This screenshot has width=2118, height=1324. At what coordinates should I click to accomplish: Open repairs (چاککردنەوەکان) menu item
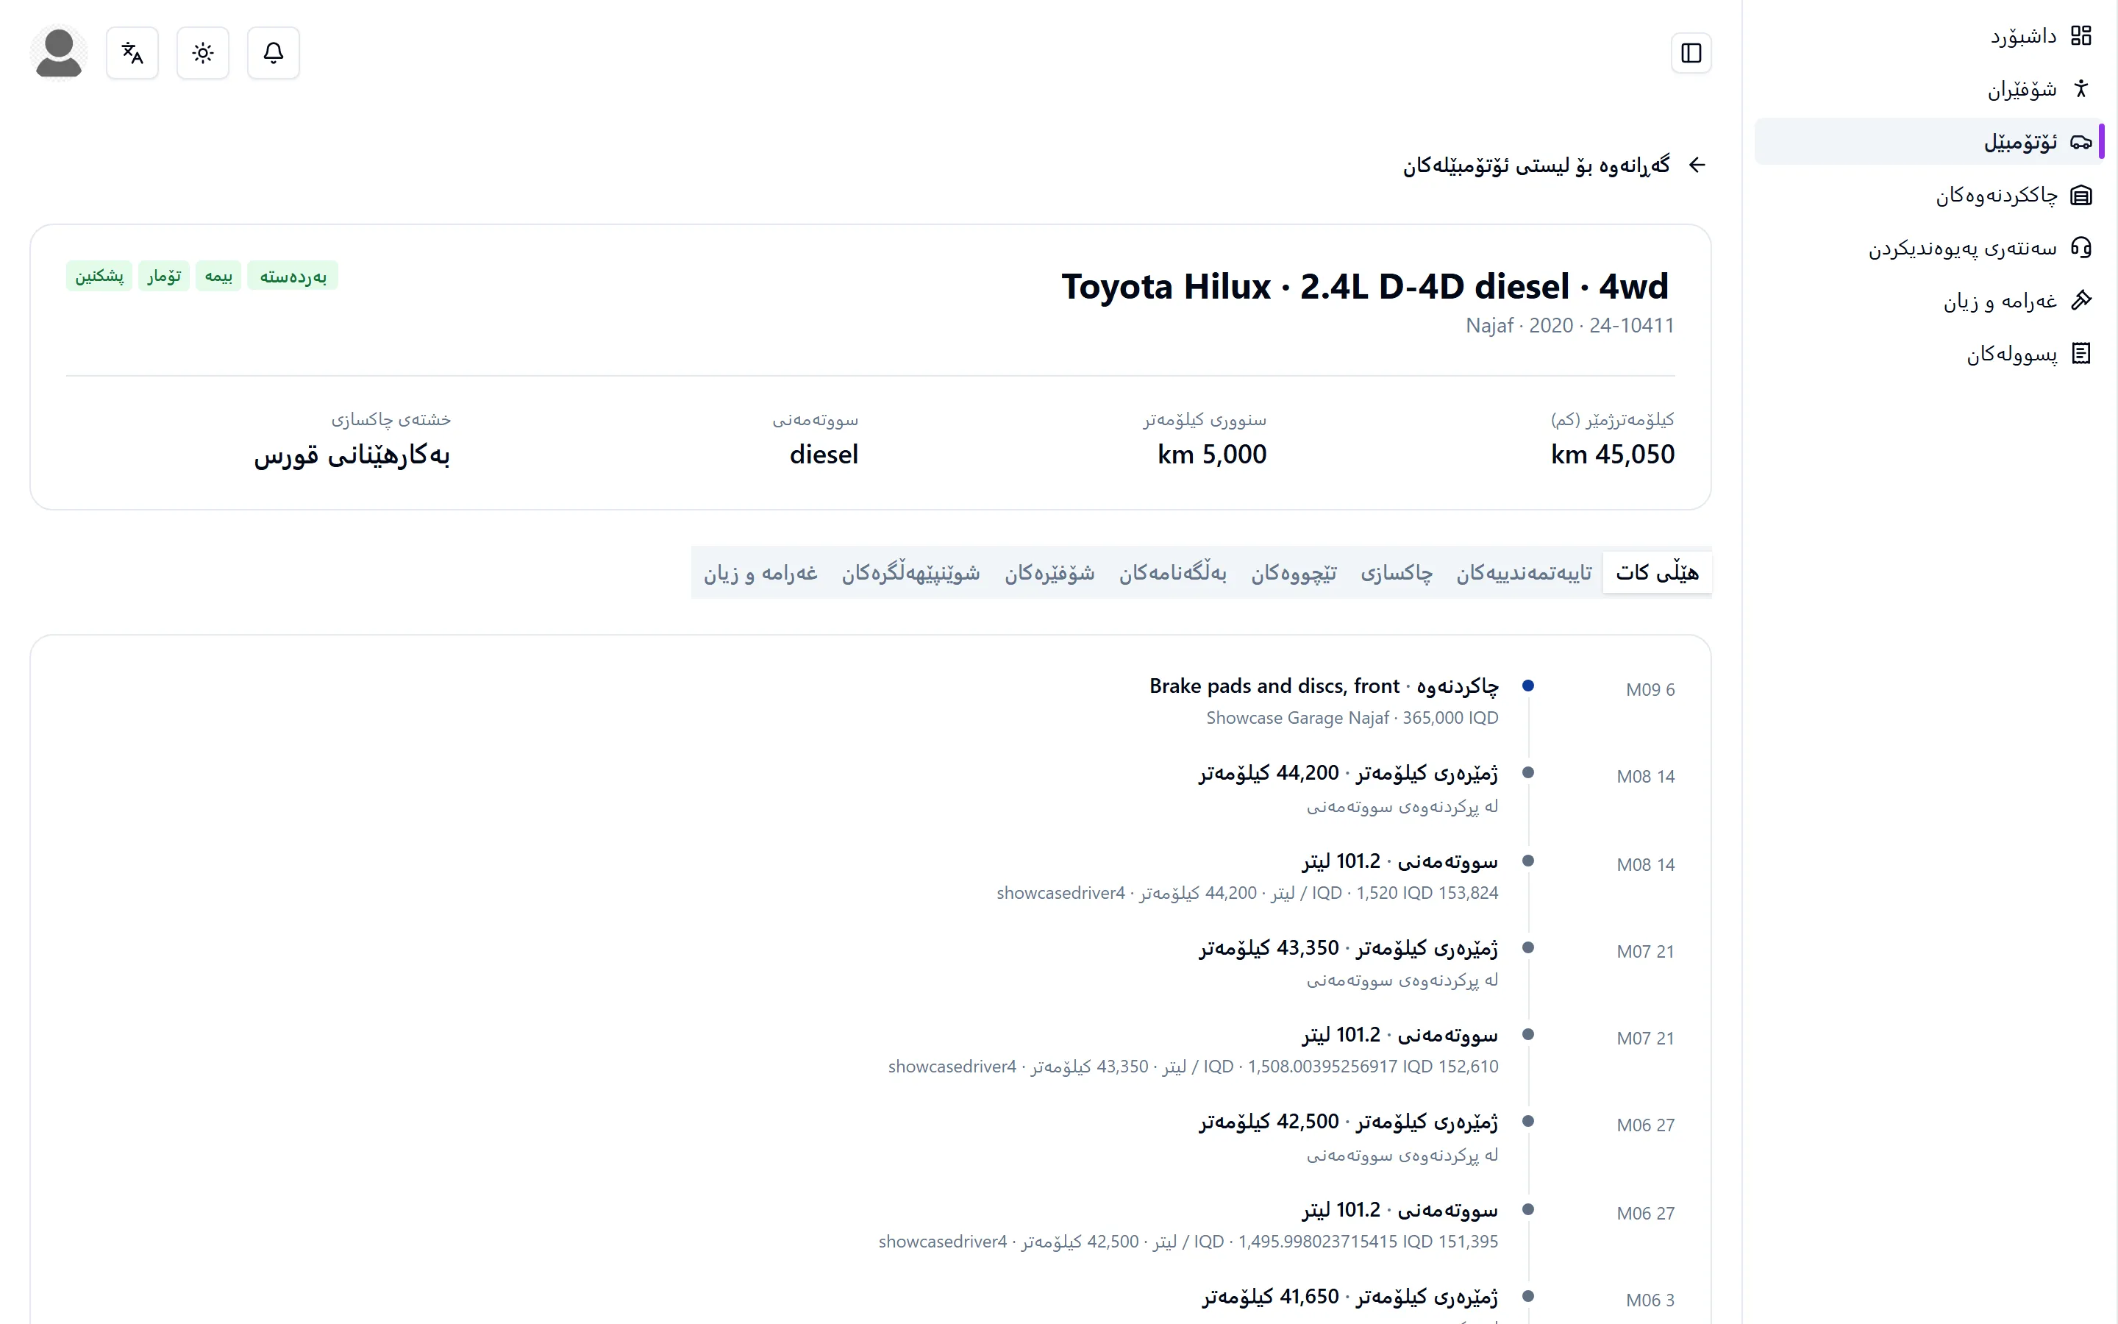point(1929,194)
